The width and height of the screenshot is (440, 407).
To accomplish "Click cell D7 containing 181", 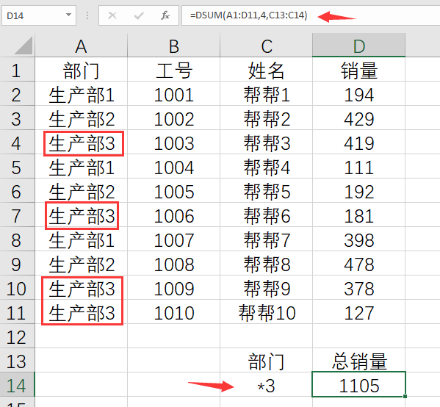I will click(359, 215).
